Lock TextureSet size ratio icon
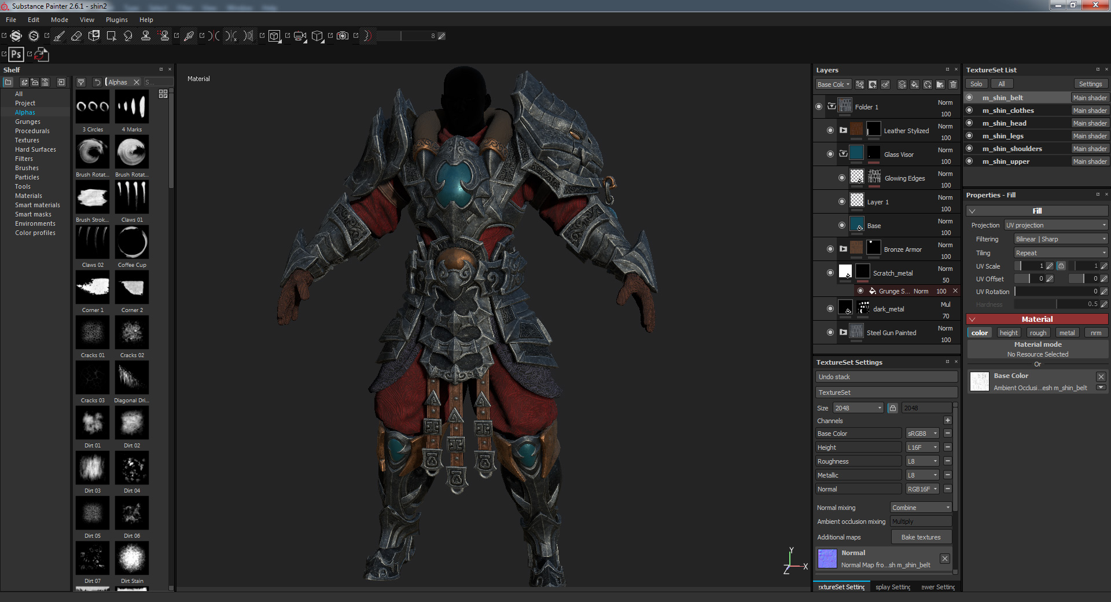Image resolution: width=1111 pixels, height=602 pixels. coord(893,408)
